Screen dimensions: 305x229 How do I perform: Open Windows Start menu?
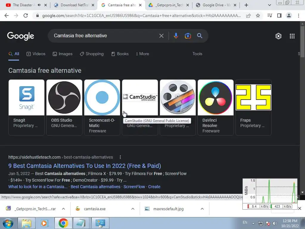coord(8,223)
